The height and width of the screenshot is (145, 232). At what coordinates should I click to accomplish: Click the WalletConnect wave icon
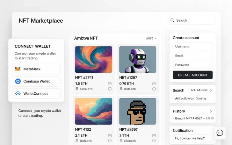click(x=18, y=94)
